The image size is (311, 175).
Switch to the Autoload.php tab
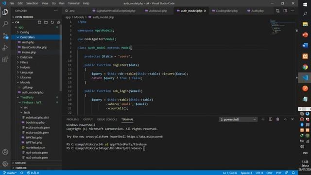[158, 11]
